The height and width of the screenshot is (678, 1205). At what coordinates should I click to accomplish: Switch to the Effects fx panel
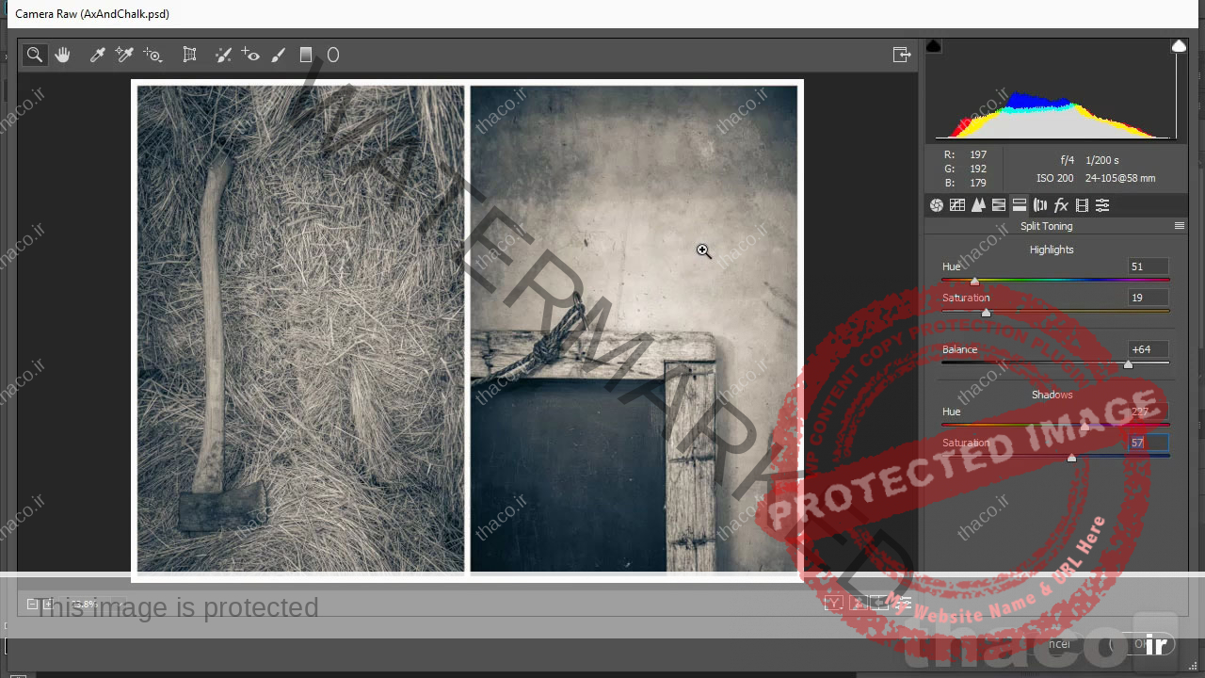pos(1061,205)
